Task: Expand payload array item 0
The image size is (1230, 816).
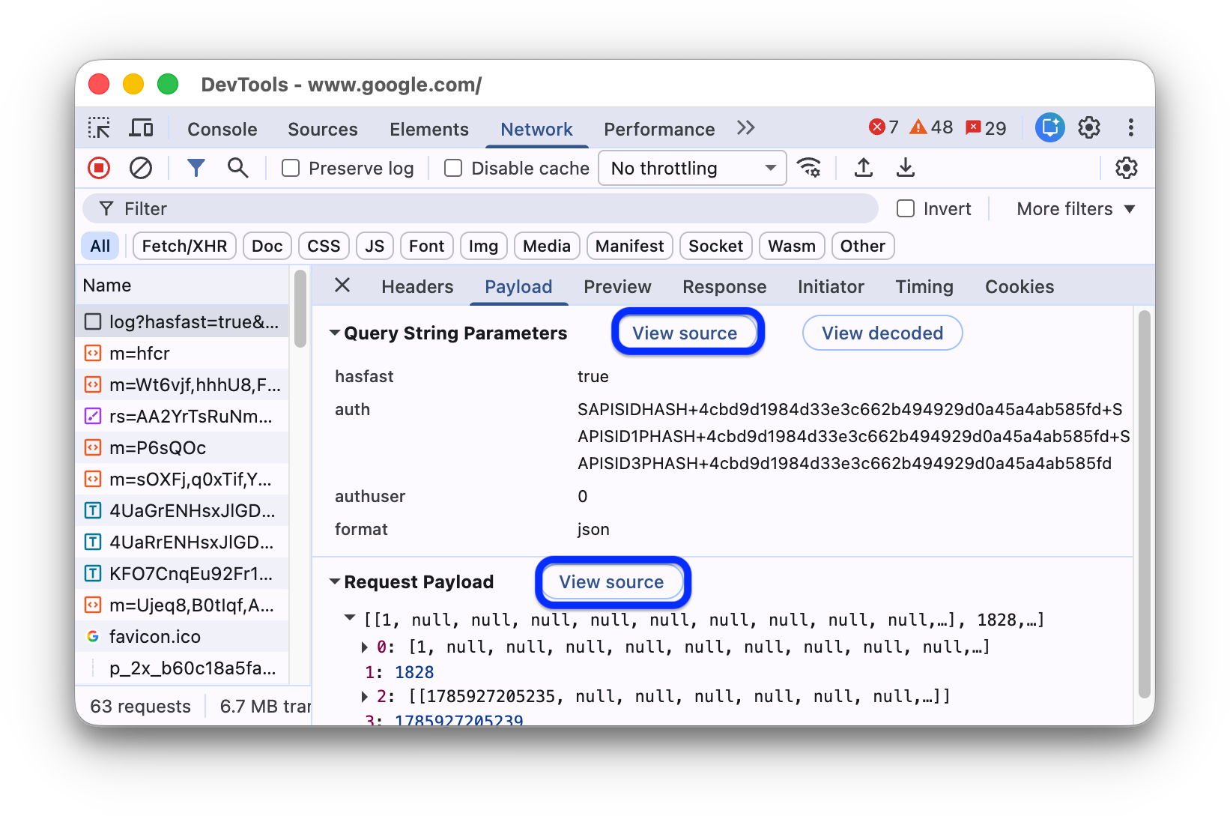Action: point(365,646)
